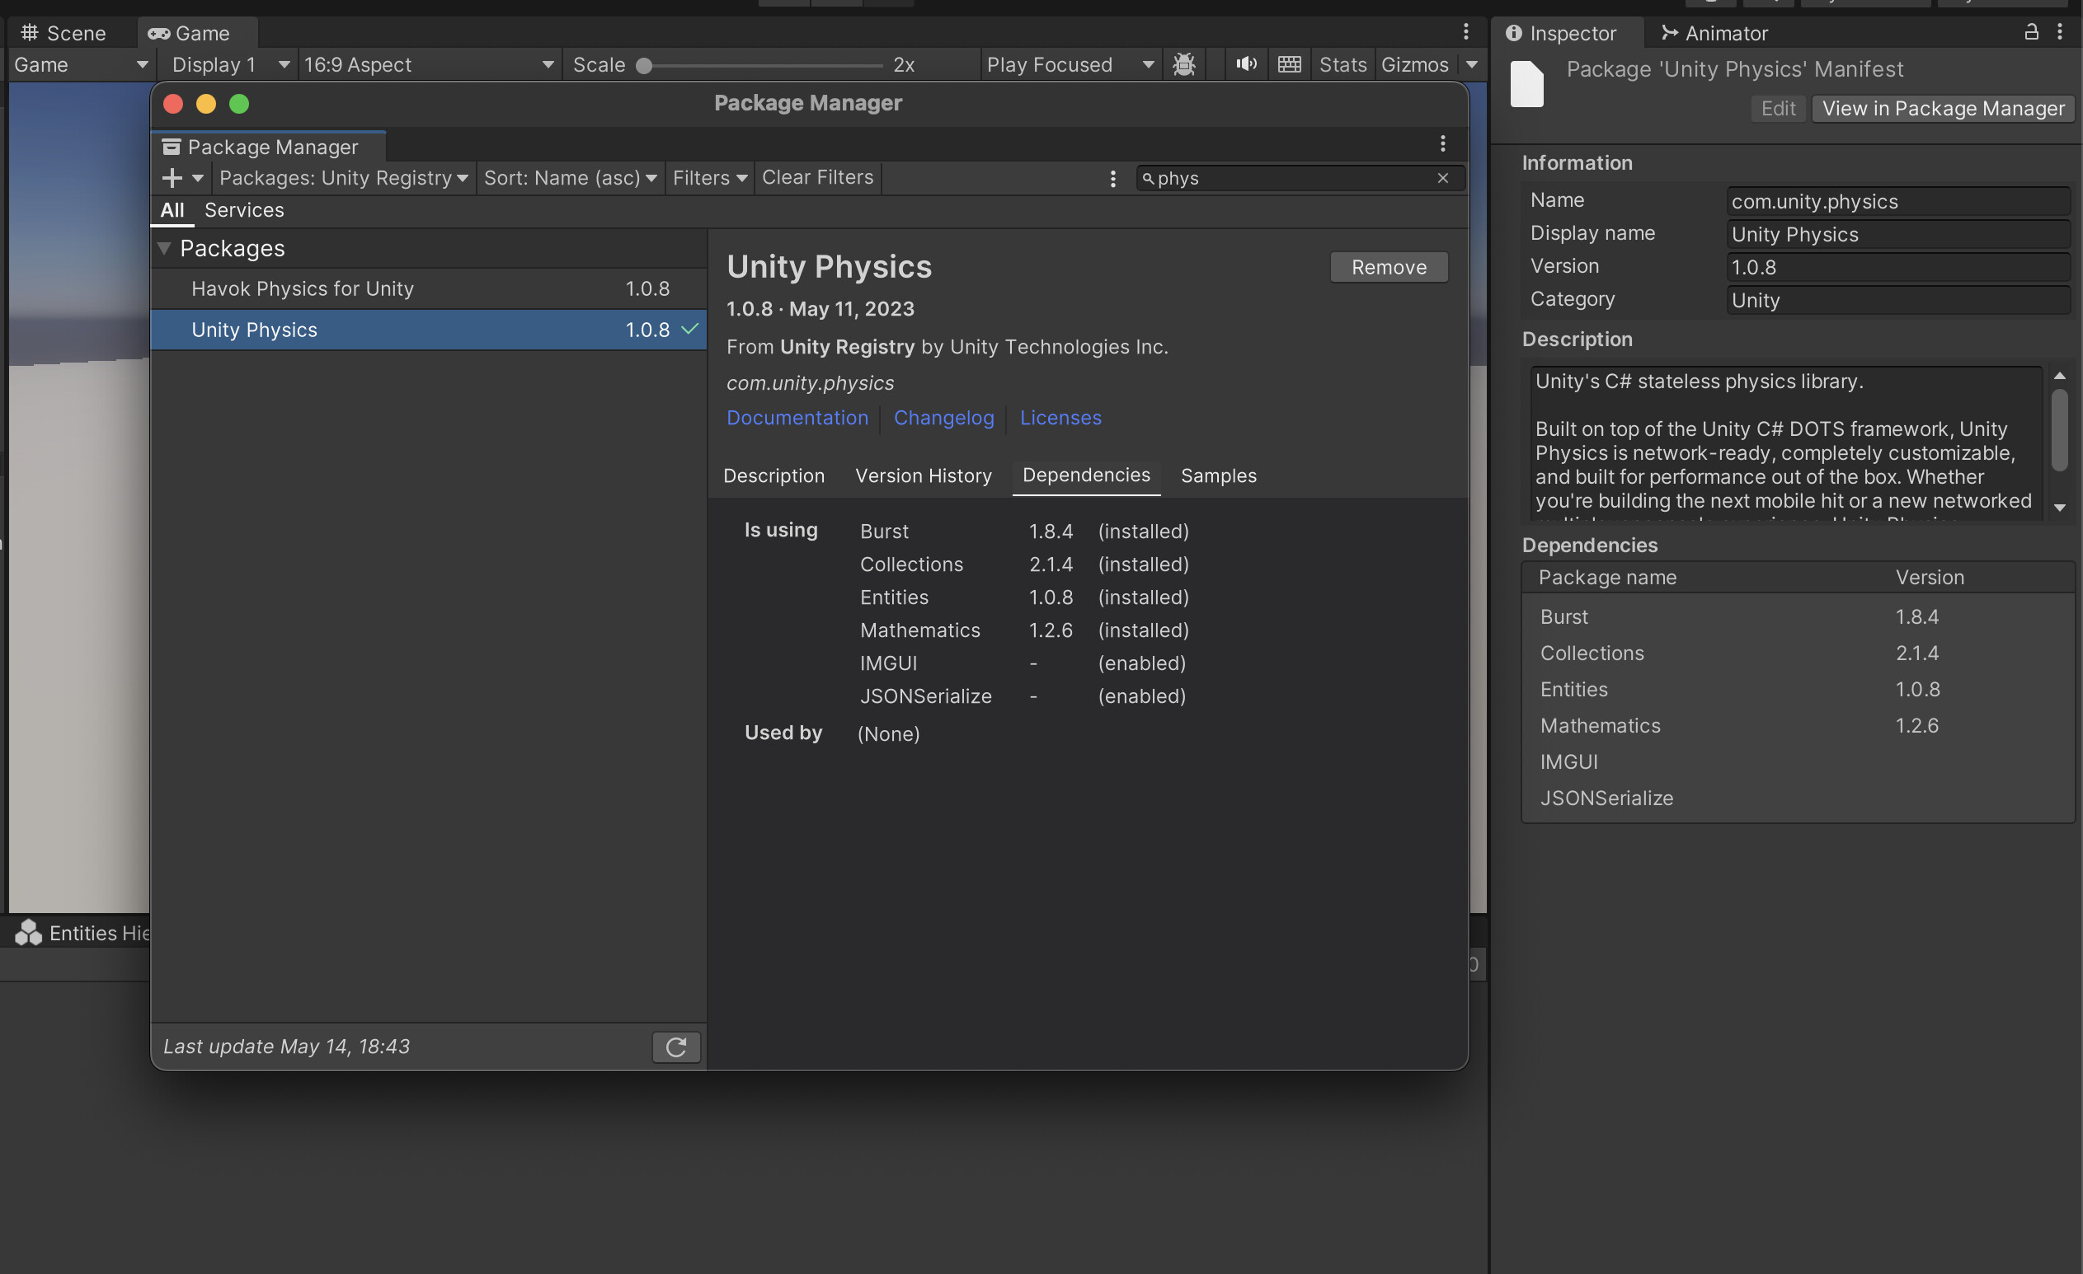2083x1274 pixels.
Task: Click the Mathematics row in Inspector Dependencies
Action: (x=1797, y=726)
